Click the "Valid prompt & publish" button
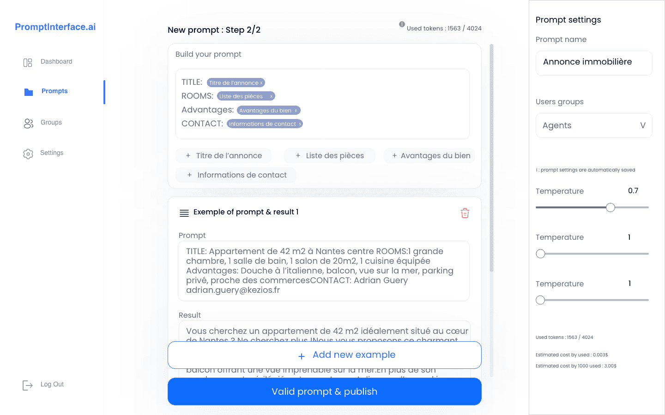The width and height of the screenshot is (665, 415). 324,391
